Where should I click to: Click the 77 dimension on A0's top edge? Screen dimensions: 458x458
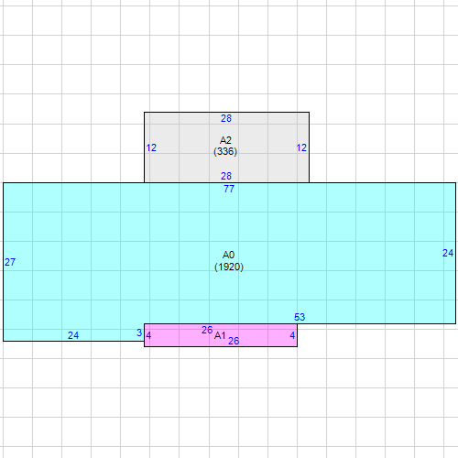click(229, 189)
